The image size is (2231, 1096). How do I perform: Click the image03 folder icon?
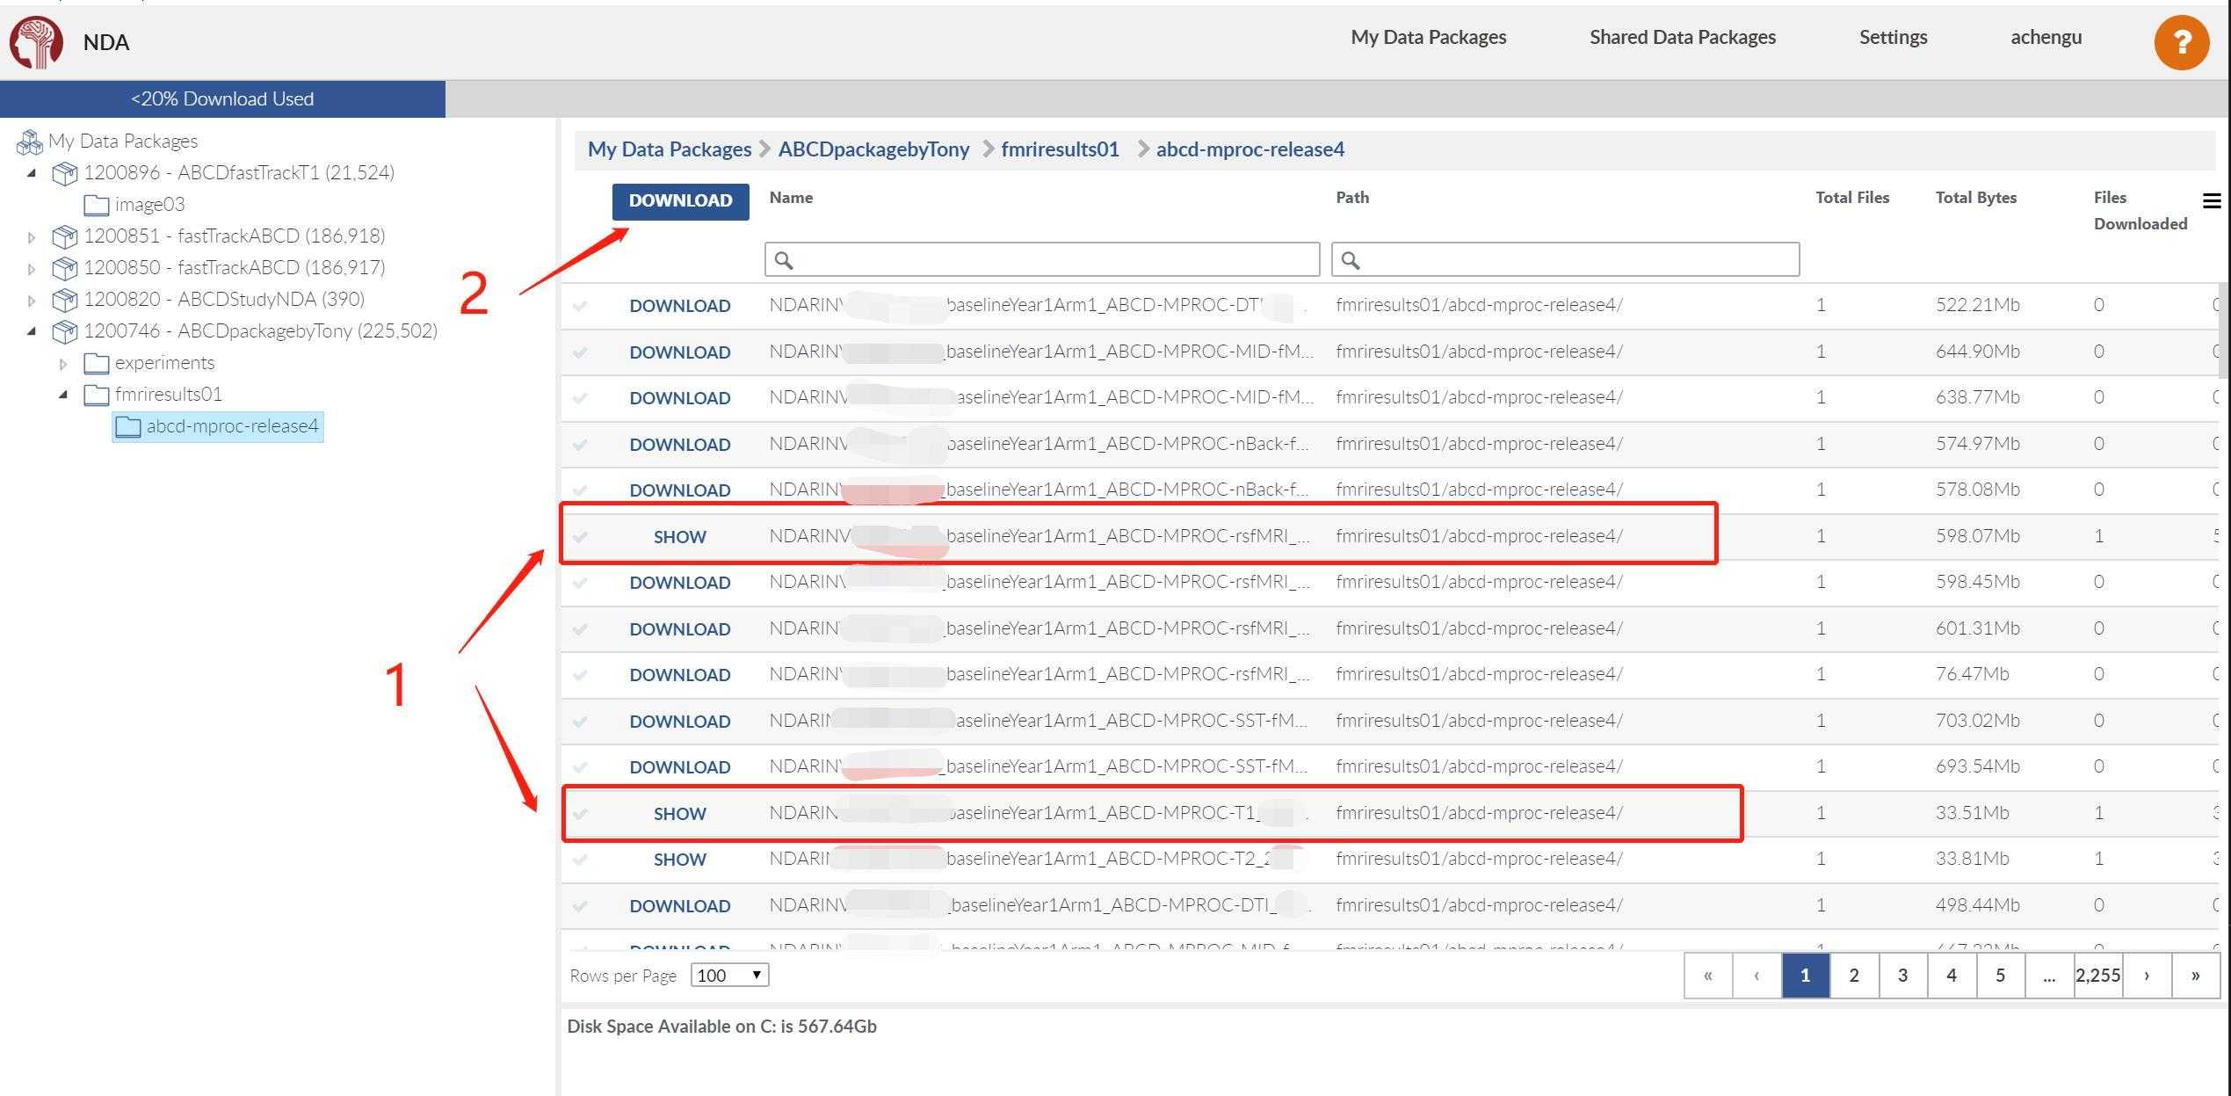96,205
